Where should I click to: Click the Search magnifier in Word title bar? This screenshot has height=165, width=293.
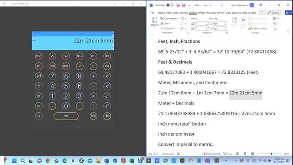[222, 5]
